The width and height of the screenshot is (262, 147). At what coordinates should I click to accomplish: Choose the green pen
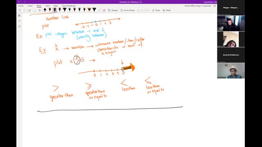coord(79,10)
